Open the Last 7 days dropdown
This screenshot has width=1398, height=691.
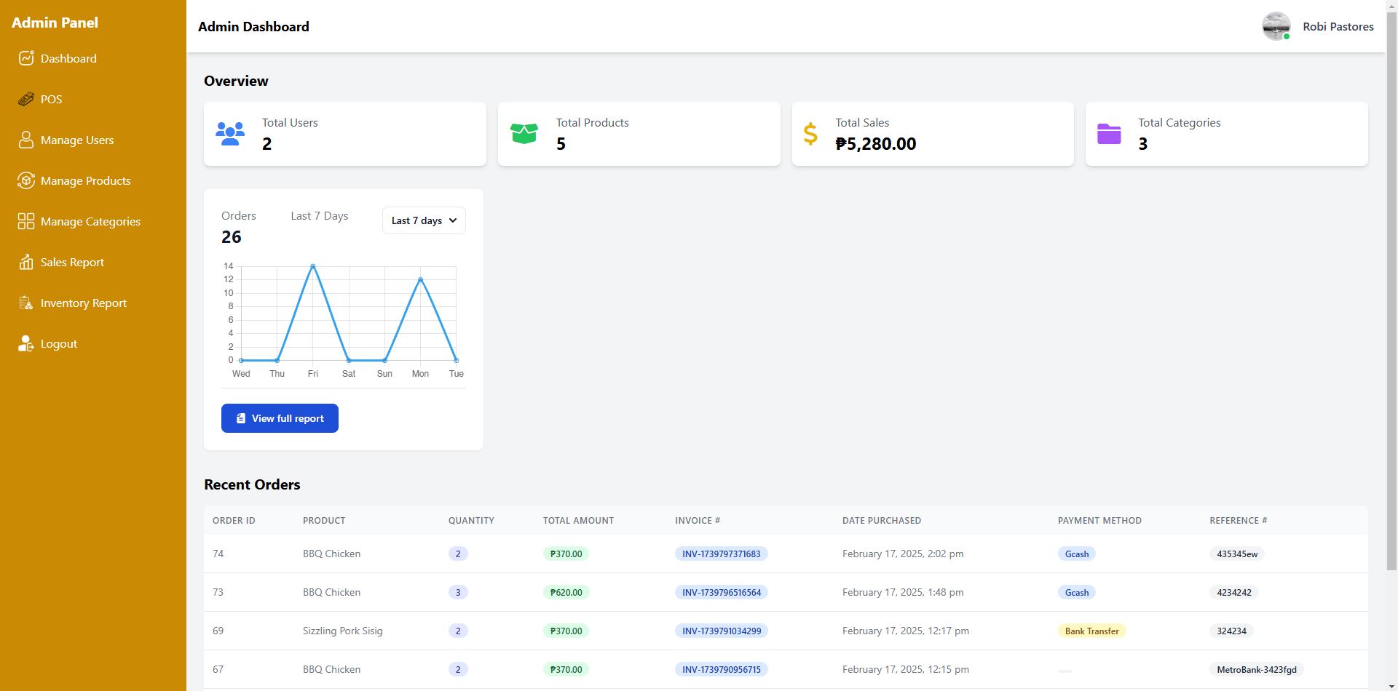coord(424,220)
